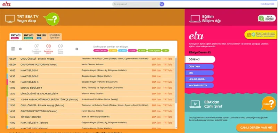The image size is (278, 133).
Task: Click scrollbar down arrow in schedule
Action: [176, 127]
